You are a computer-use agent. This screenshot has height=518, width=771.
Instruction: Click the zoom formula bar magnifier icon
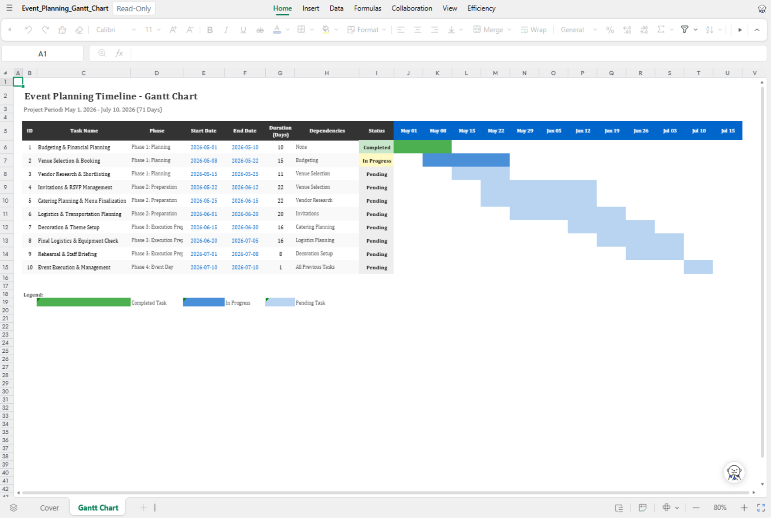(x=102, y=53)
